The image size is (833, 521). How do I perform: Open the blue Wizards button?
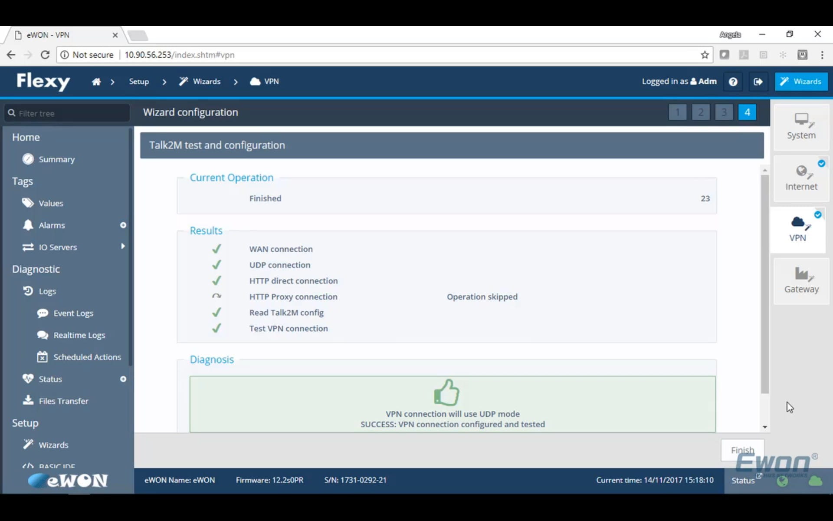801,82
